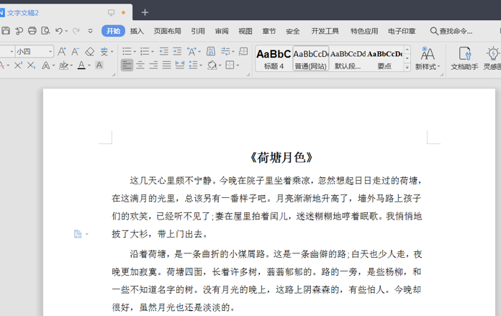Open highlight color dropdown arrow
The width and height of the screenshot is (501, 316).
pyautogui.click(x=71, y=66)
